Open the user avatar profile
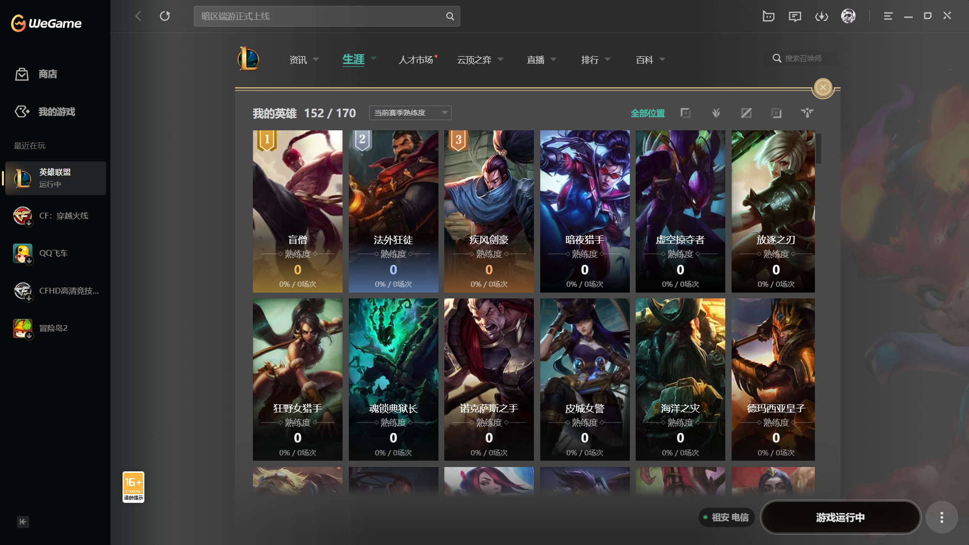The width and height of the screenshot is (969, 545). (x=848, y=16)
